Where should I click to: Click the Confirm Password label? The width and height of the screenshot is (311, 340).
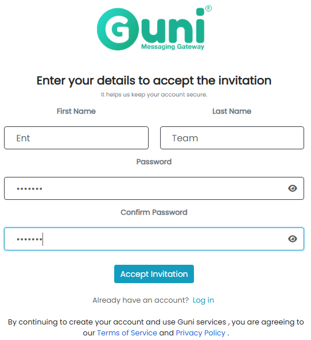click(154, 212)
